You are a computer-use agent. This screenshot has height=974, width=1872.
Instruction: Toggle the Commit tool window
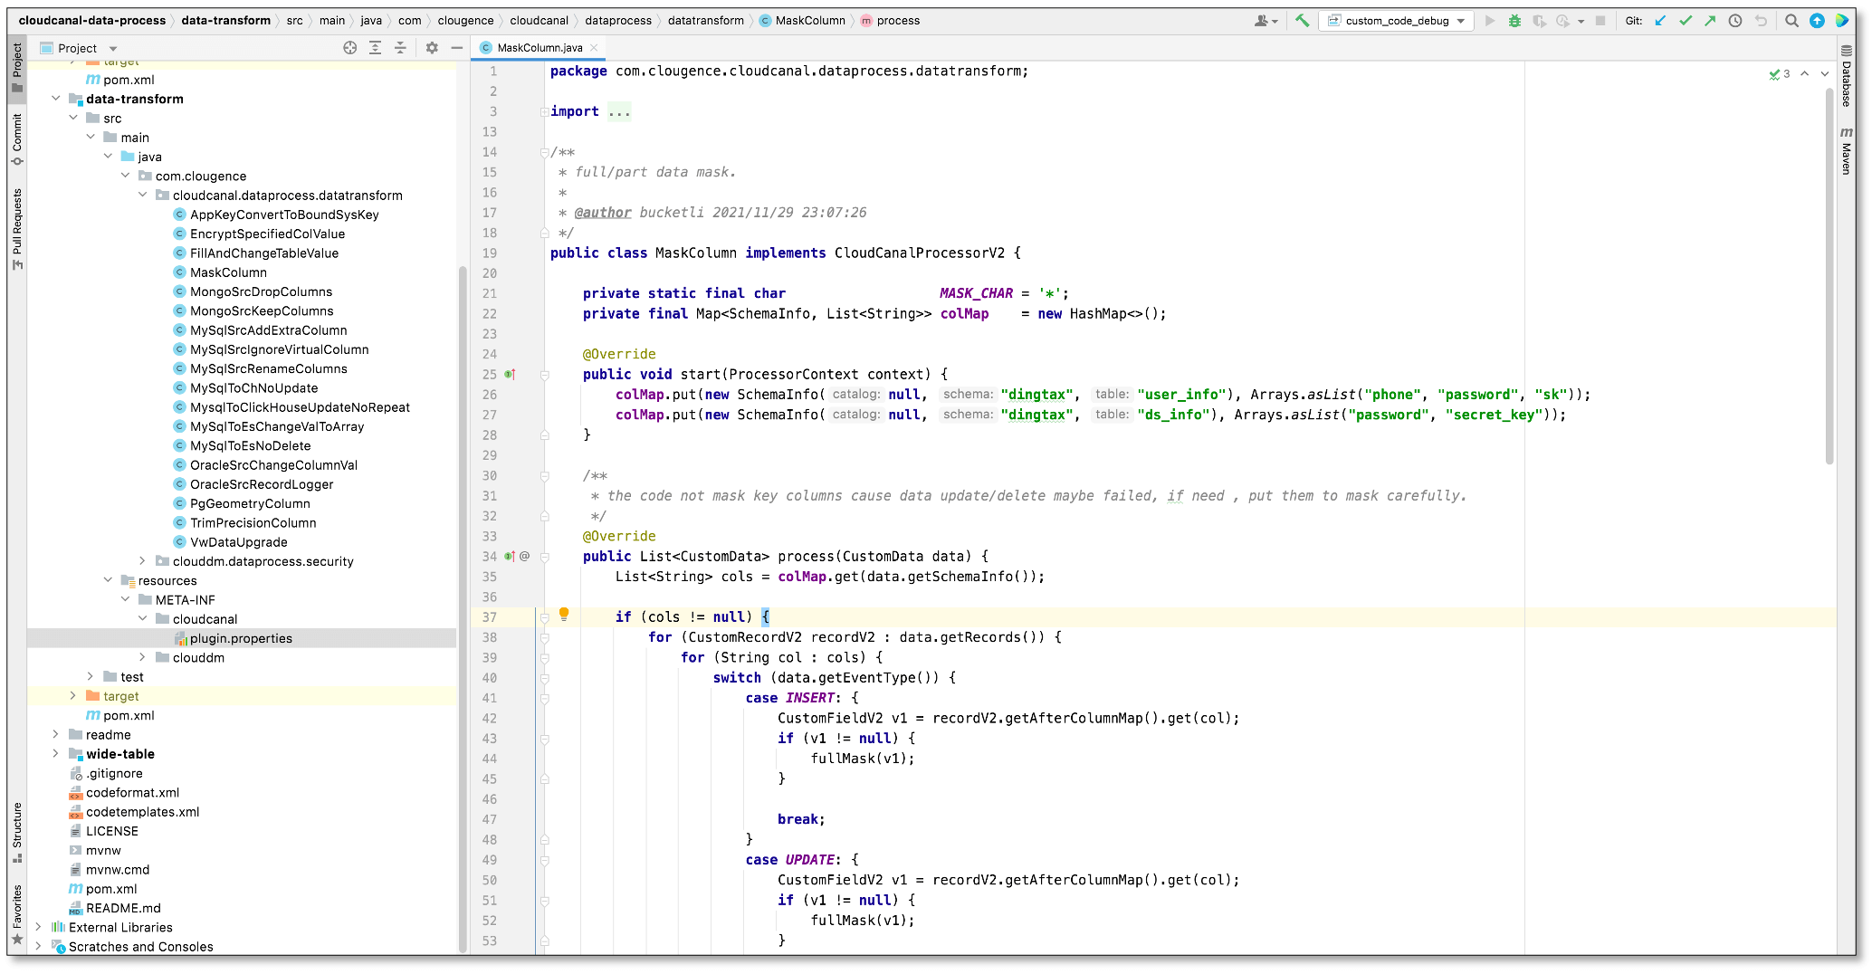[17, 139]
